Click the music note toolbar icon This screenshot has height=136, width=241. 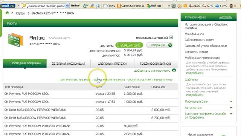click(x=179, y=6)
